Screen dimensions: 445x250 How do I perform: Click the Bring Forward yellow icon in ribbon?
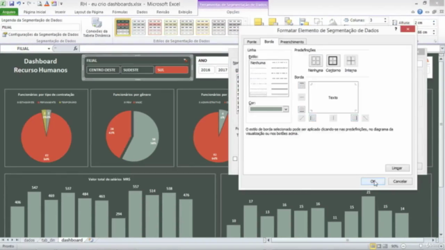click(x=258, y=22)
